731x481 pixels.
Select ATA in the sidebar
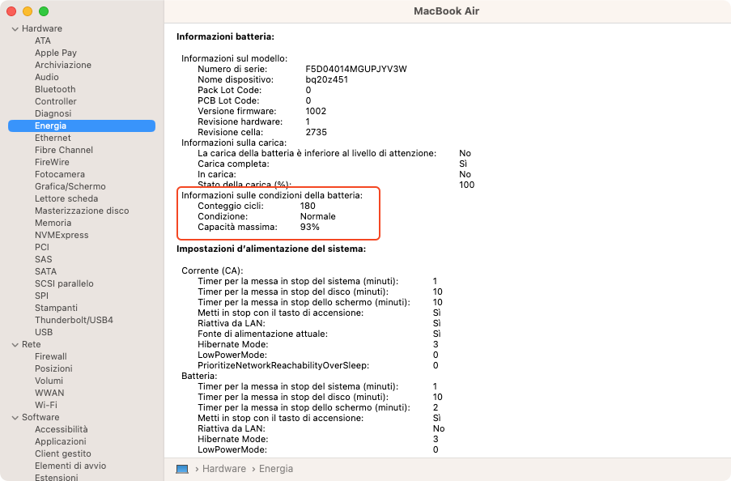click(43, 40)
